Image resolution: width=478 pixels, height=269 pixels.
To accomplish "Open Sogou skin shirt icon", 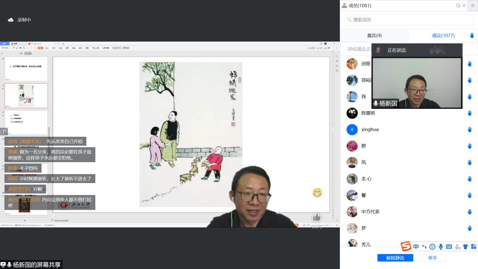I will coord(465,247).
